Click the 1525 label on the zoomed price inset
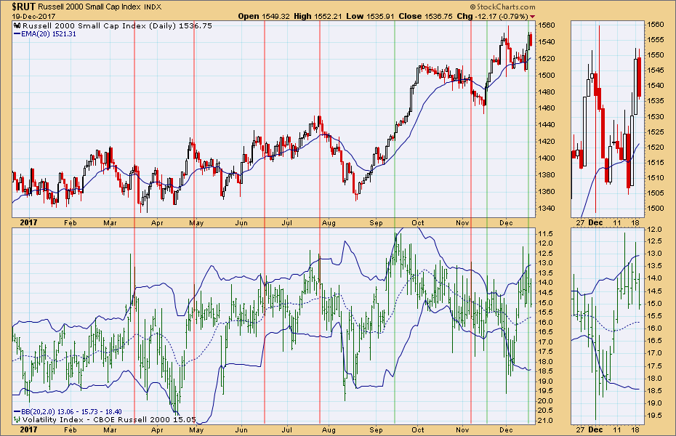This screenshot has height=436, width=676. click(x=656, y=132)
